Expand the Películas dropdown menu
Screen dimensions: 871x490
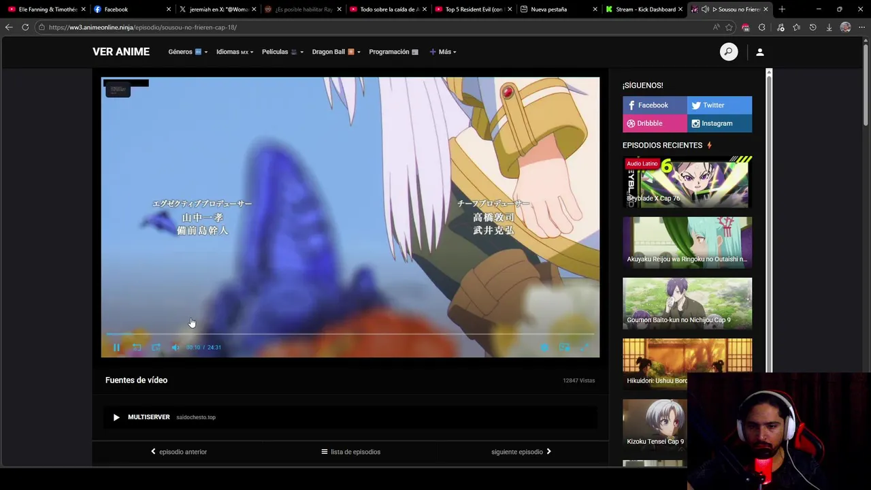[x=282, y=52]
